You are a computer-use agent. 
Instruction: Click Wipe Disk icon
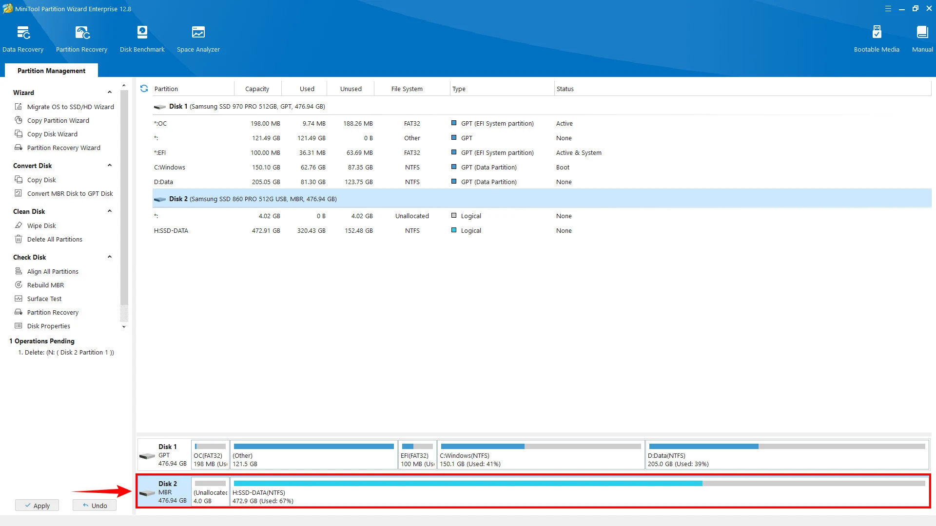tap(19, 225)
